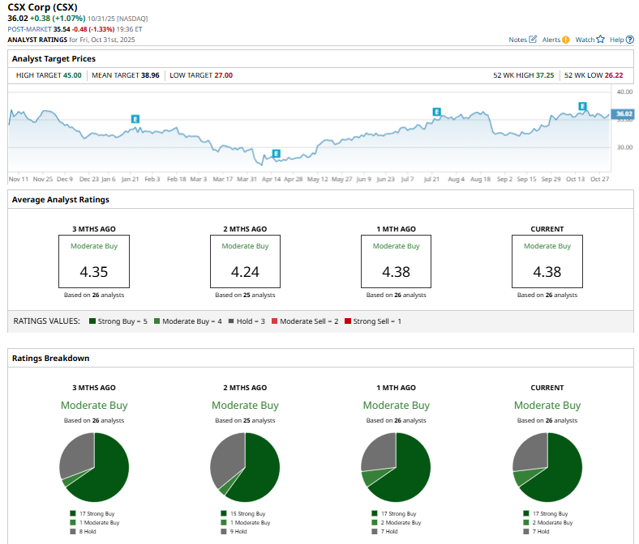
Task: Select the CURRENT ratings pie chart
Action: (x=547, y=467)
